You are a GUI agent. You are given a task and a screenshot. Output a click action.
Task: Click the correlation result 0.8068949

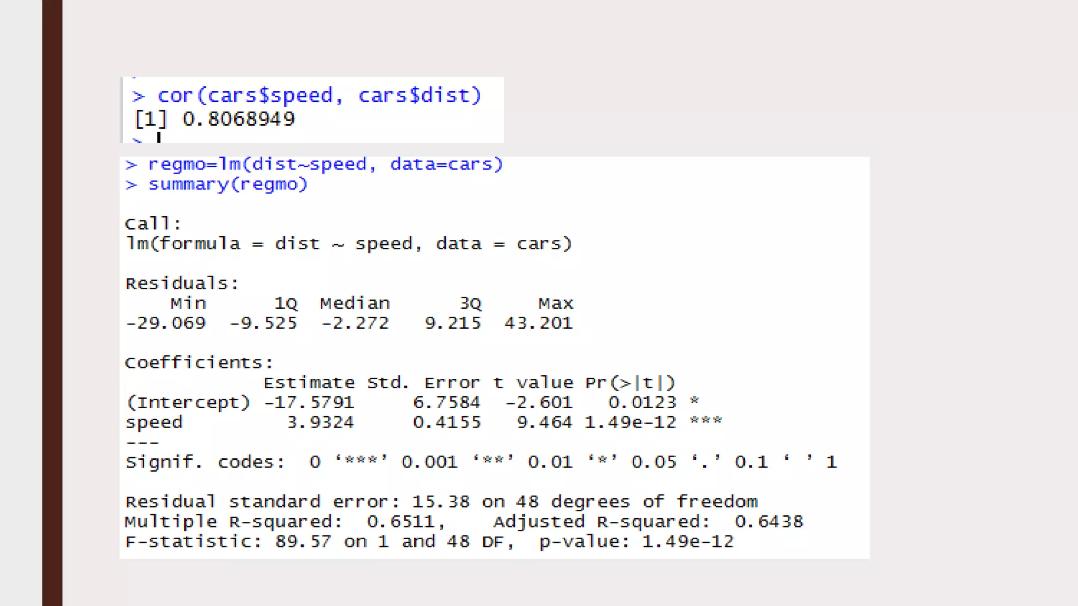pos(238,119)
